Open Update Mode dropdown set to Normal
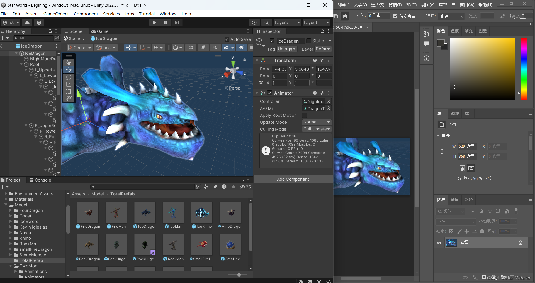 pos(317,122)
